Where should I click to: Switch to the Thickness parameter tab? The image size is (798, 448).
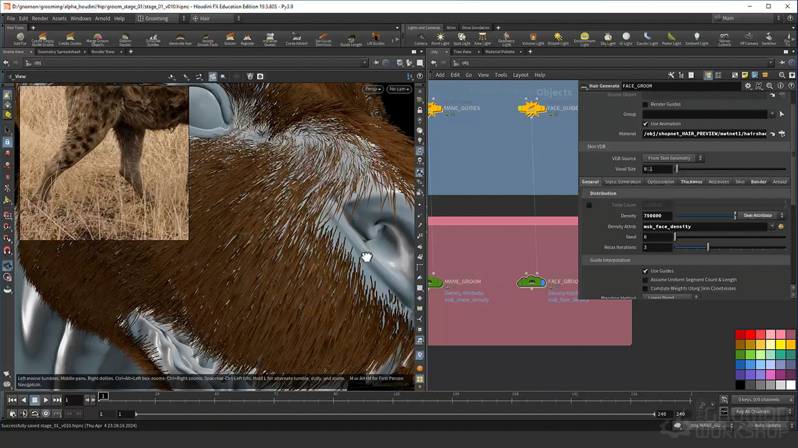pyautogui.click(x=691, y=182)
